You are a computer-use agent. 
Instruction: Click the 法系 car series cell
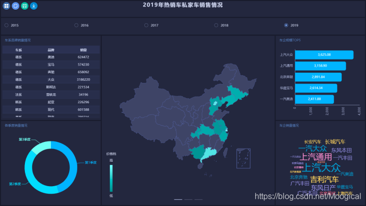point(19,95)
